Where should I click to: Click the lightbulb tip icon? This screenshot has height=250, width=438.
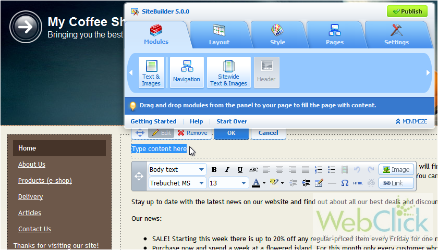[133, 106]
